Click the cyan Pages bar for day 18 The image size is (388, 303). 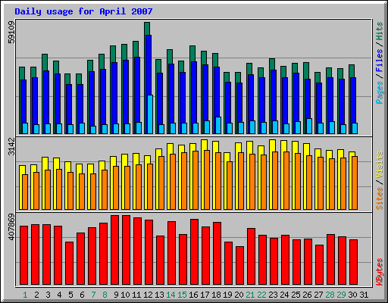[218, 125]
